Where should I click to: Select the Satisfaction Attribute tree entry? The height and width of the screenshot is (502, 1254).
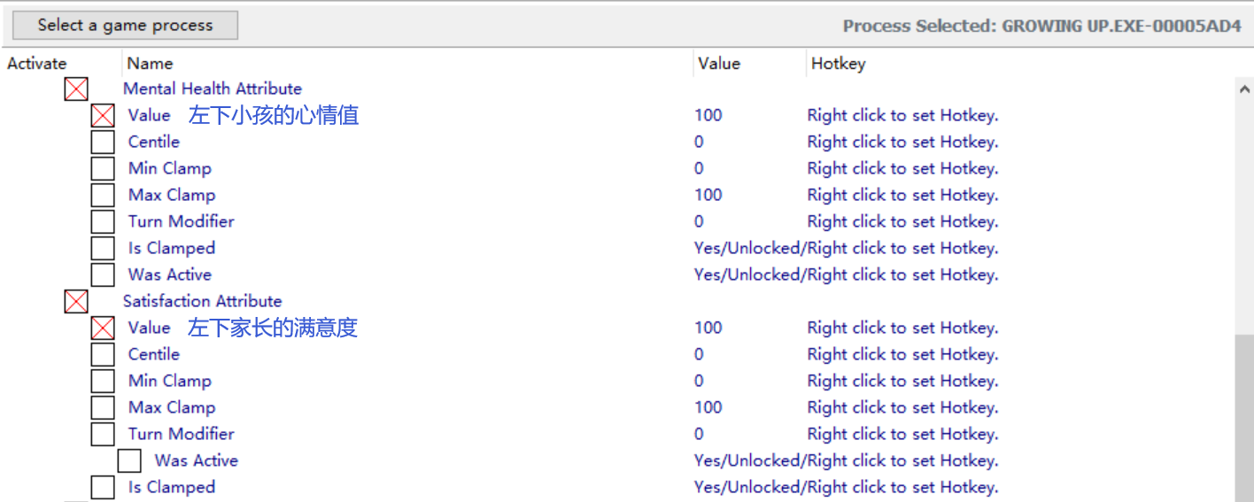click(202, 301)
